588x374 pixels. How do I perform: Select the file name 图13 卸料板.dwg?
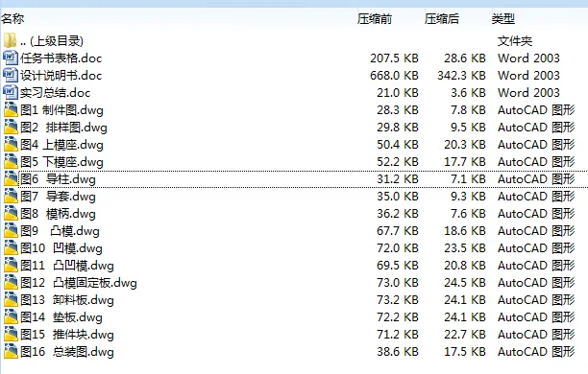pyautogui.click(x=67, y=300)
